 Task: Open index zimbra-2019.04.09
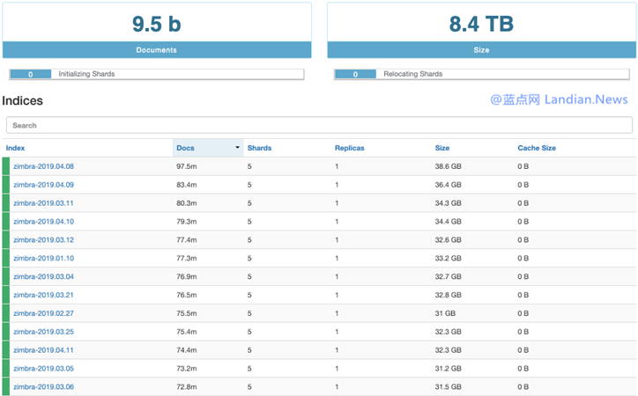click(43, 185)
